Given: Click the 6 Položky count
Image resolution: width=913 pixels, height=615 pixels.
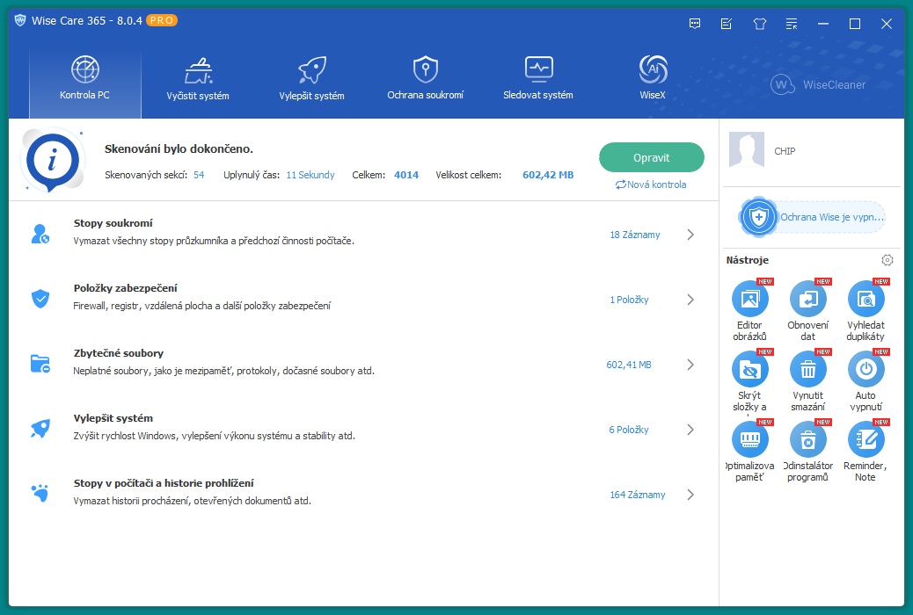Looking at the screenshot, I should (x=629, y=430).
